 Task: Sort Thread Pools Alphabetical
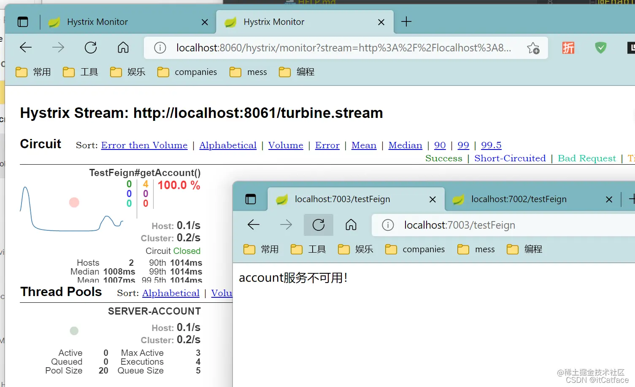pyautogui.click(x=171, y=293)
